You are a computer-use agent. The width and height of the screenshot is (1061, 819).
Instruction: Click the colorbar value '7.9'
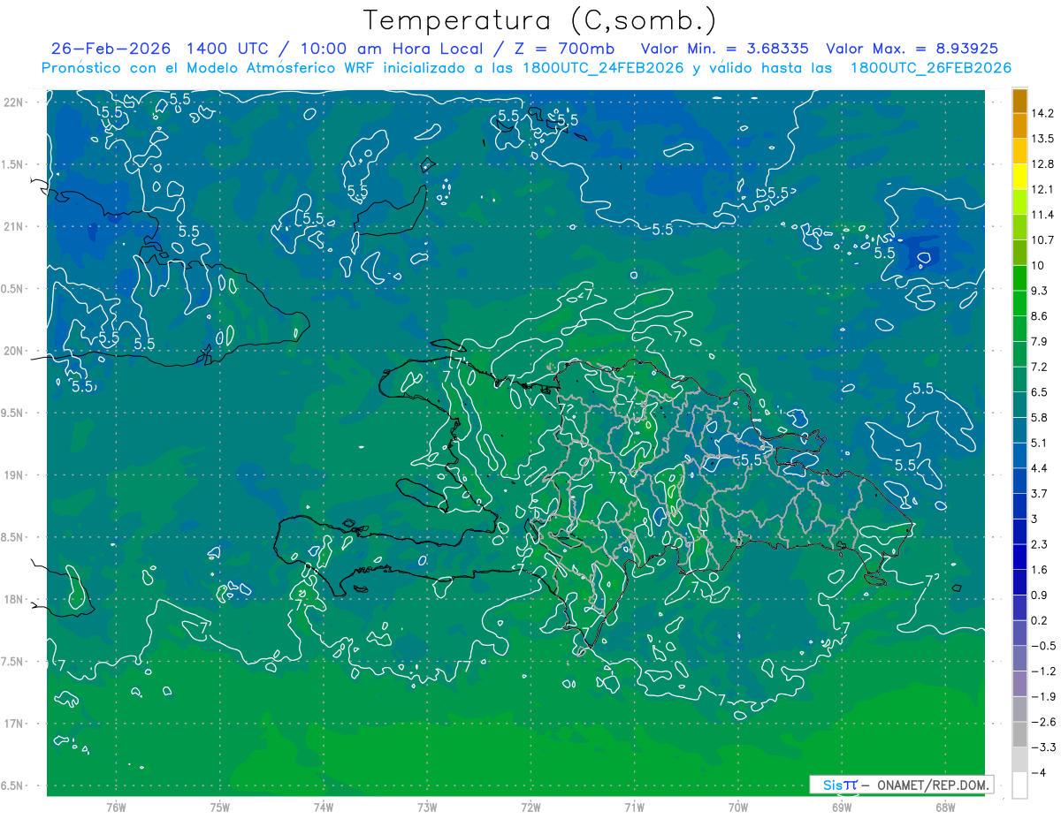click(1040, 342)
